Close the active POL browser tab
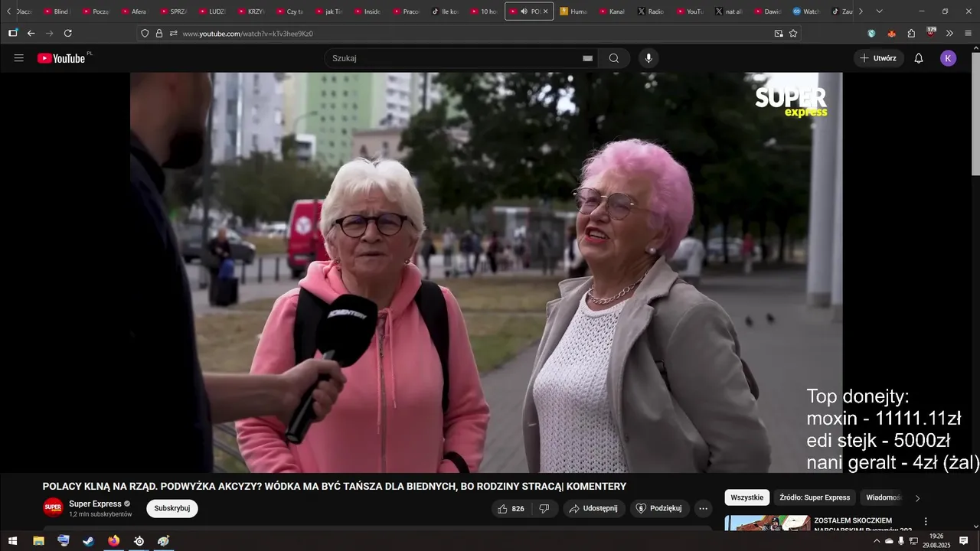Image resolution: width=980 pixels, height=551 pixels. [x=545, y=11]
